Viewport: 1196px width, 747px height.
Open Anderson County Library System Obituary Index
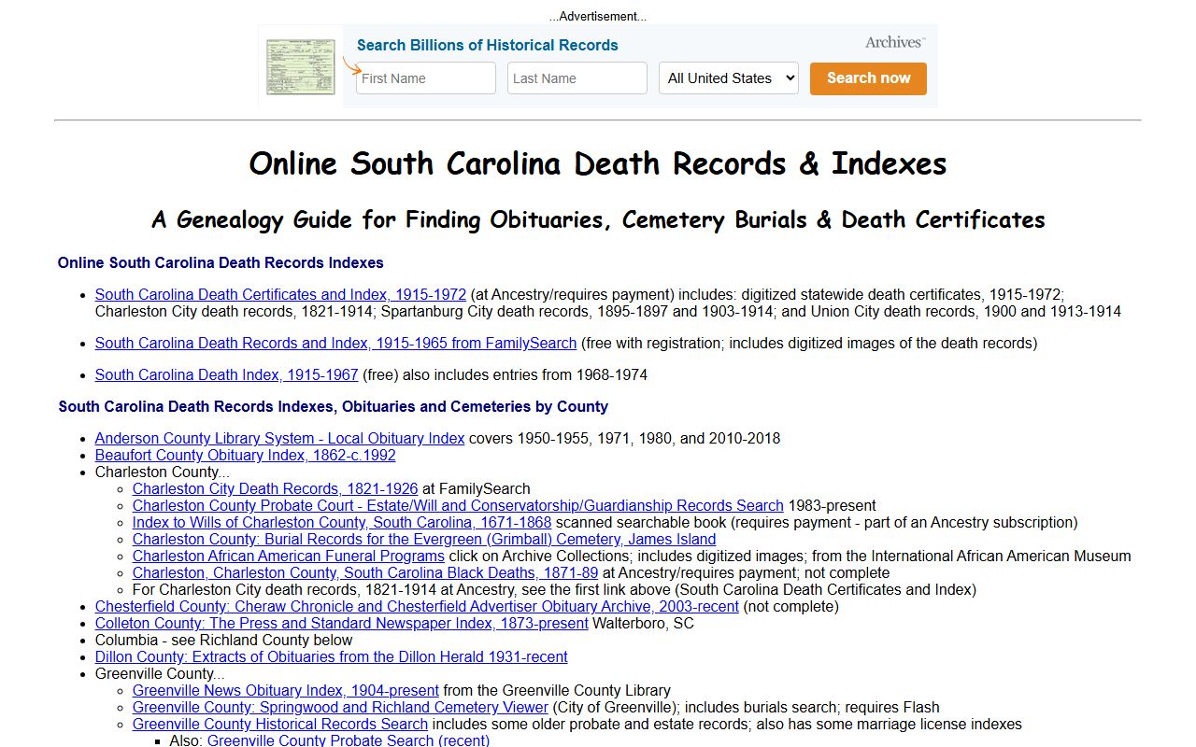click(279, 438)
